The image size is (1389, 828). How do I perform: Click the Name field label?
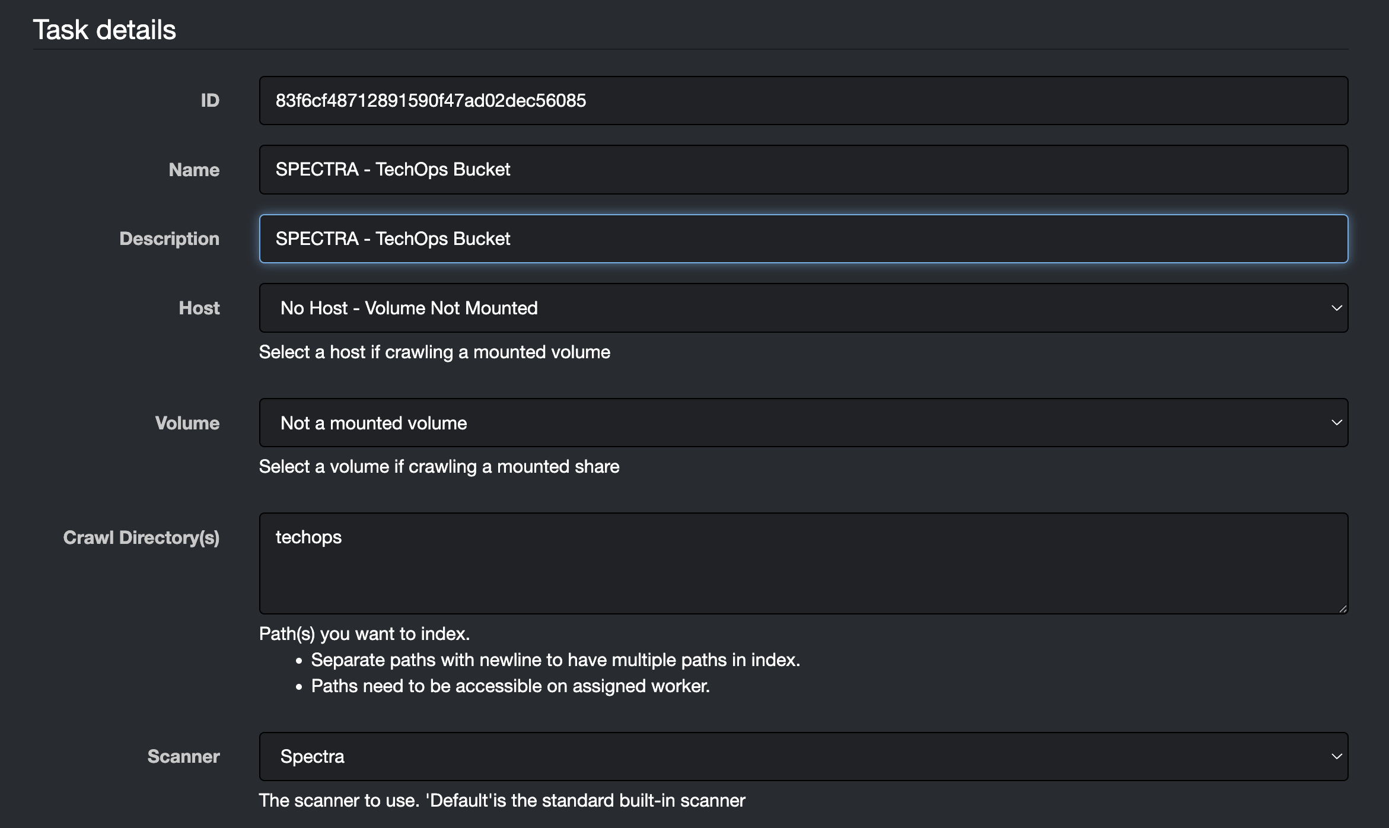tap(194, 170)
